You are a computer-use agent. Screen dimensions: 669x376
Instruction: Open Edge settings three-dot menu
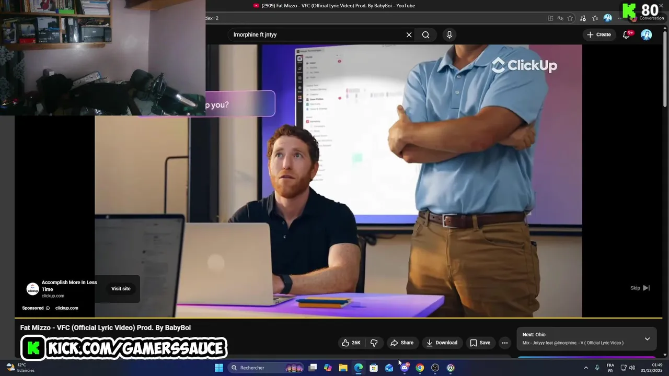(620, 18)
